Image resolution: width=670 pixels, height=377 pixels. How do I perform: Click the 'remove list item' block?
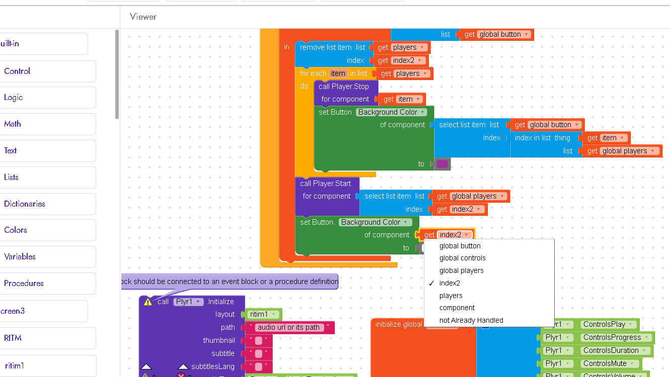click(325, 47)
